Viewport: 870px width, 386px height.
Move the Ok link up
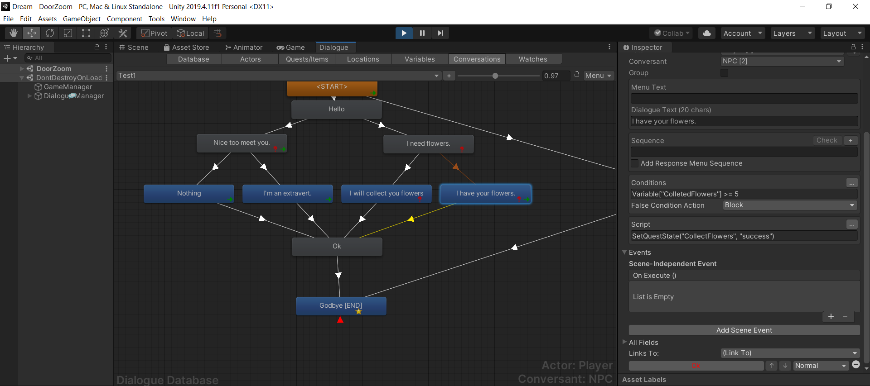(772, 366)
